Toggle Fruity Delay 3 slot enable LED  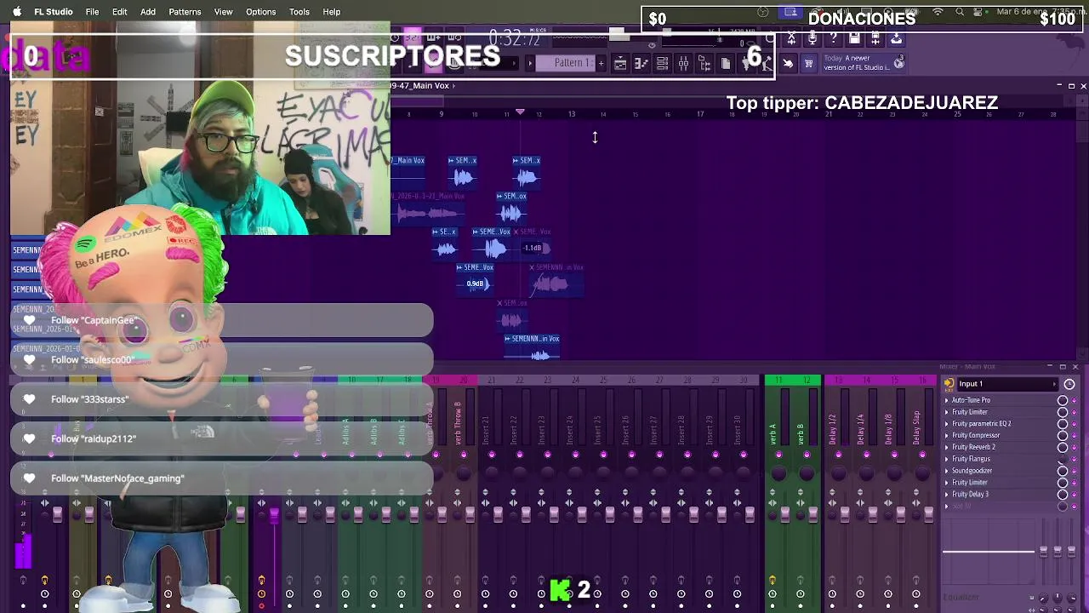tap(1075, 494)
